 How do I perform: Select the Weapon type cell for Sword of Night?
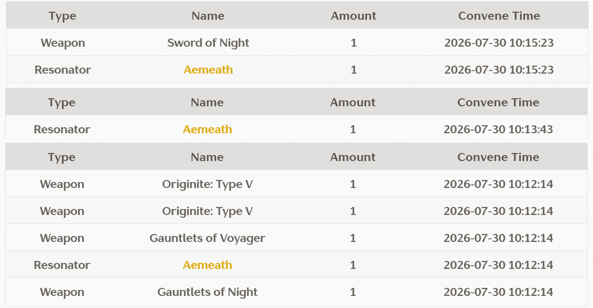click(63, 43)
